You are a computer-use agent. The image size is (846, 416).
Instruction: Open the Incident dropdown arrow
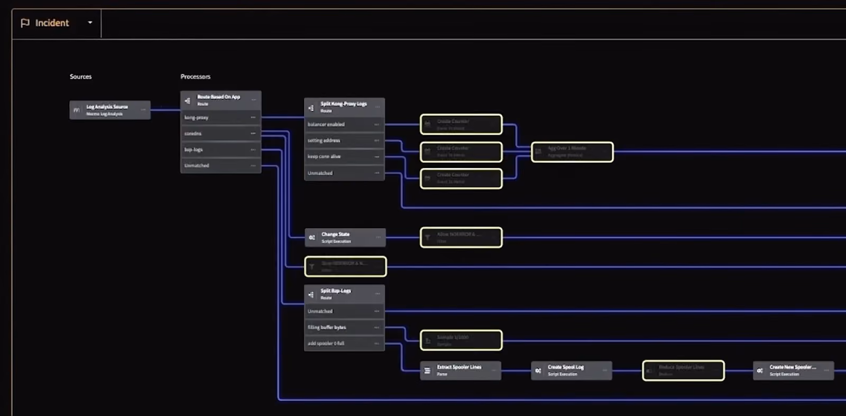click(90, 23)
